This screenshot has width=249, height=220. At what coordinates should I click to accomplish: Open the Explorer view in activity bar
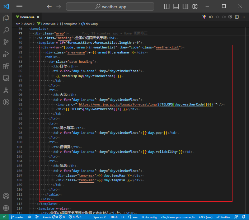(6, 18)
